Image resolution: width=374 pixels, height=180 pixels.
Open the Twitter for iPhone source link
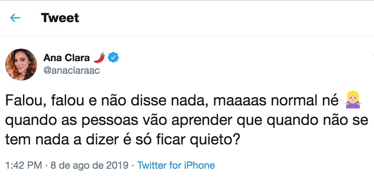coord(176,165)
